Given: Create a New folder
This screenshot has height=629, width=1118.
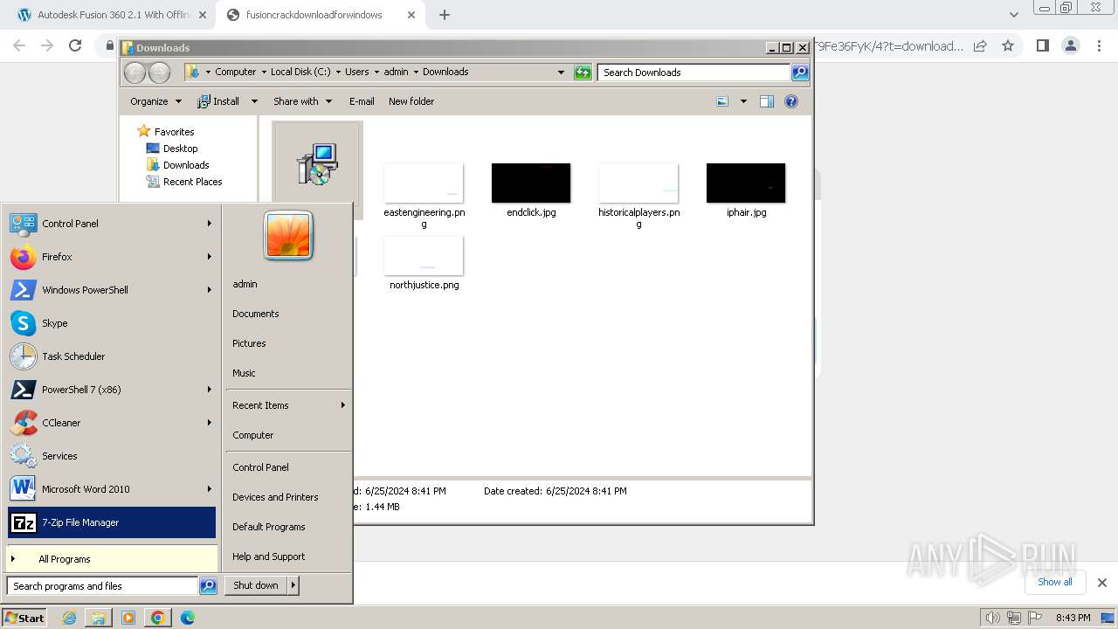Looking at the screenshot, I should pos(411,101).
